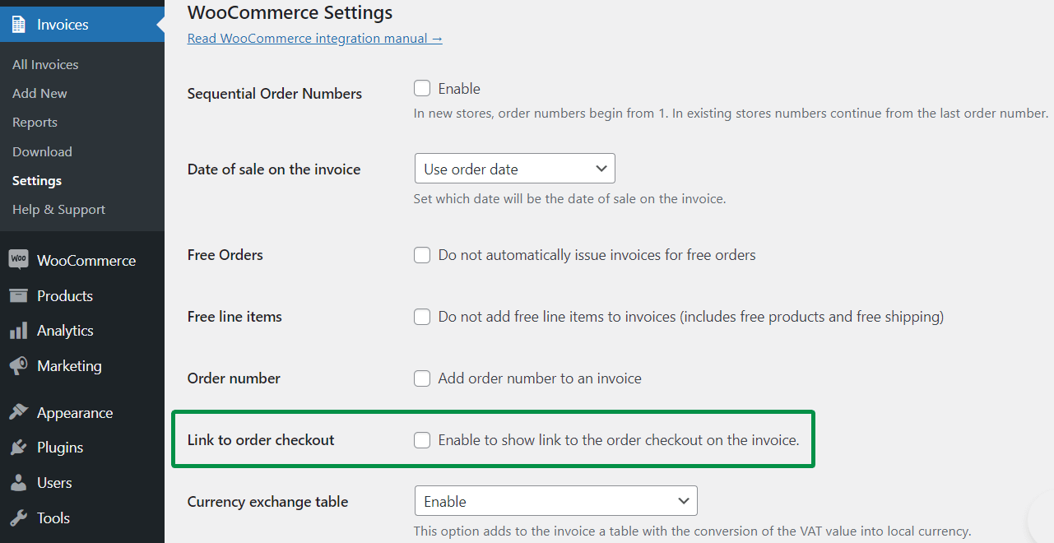Select Add New invoice submenu item
The height and width of the screenshot is (543, 1054).
39,93
